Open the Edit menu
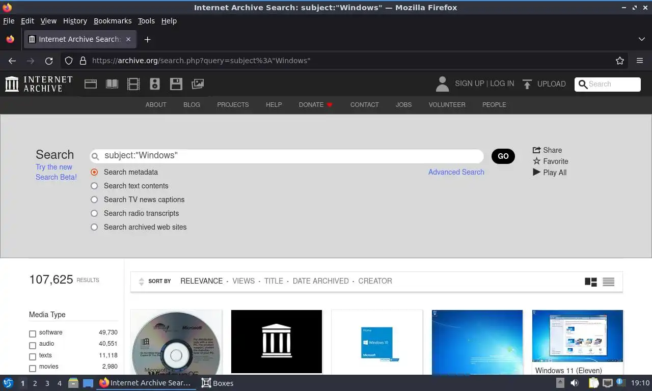Screen dimensions: 652x391 click(28, 21)
